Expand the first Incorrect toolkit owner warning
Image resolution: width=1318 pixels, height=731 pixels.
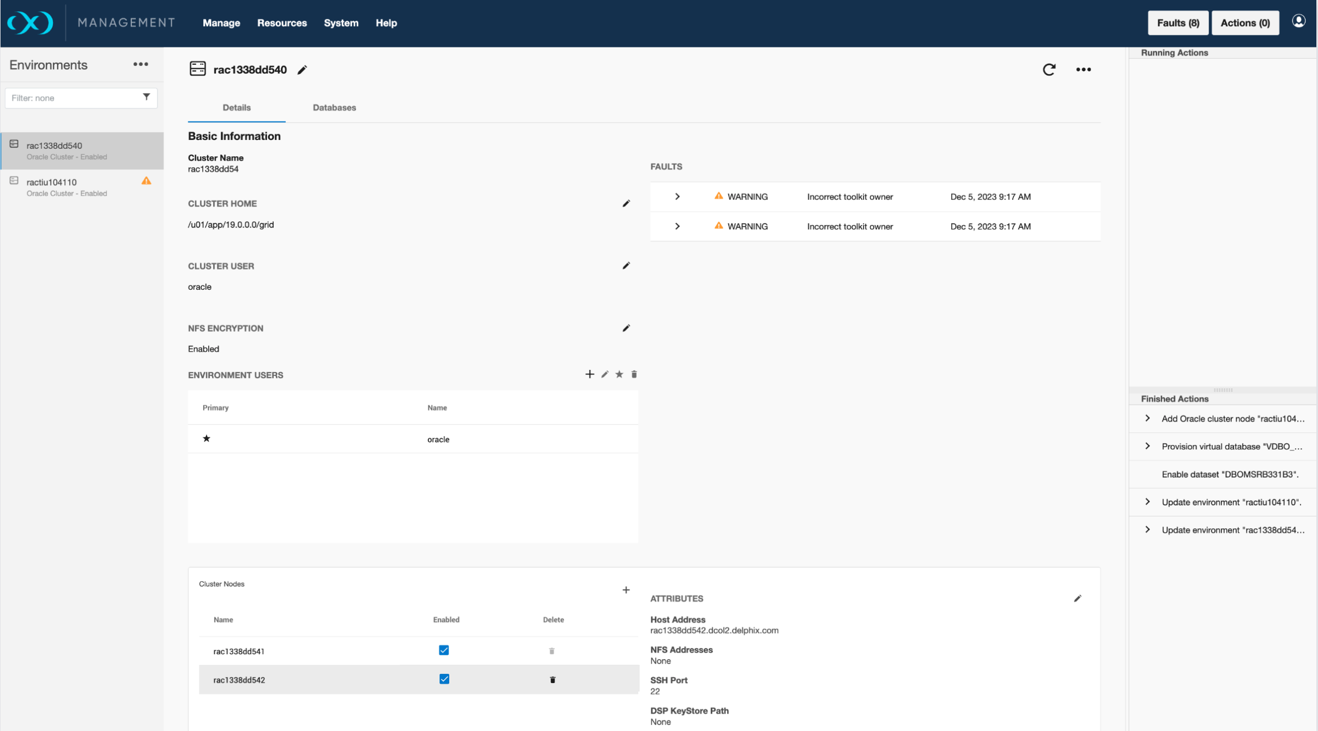tap(677, 197)
